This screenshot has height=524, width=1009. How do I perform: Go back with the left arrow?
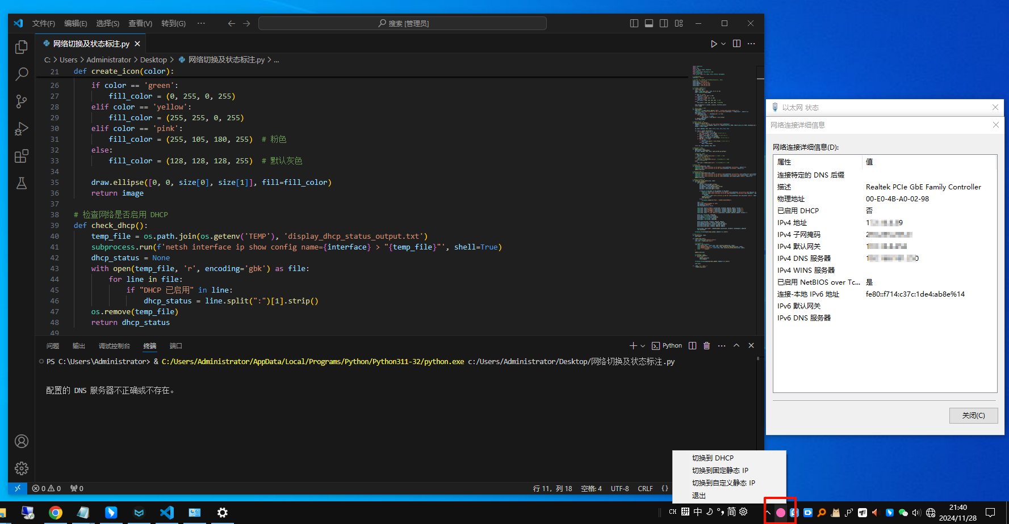tap(231, 23)
